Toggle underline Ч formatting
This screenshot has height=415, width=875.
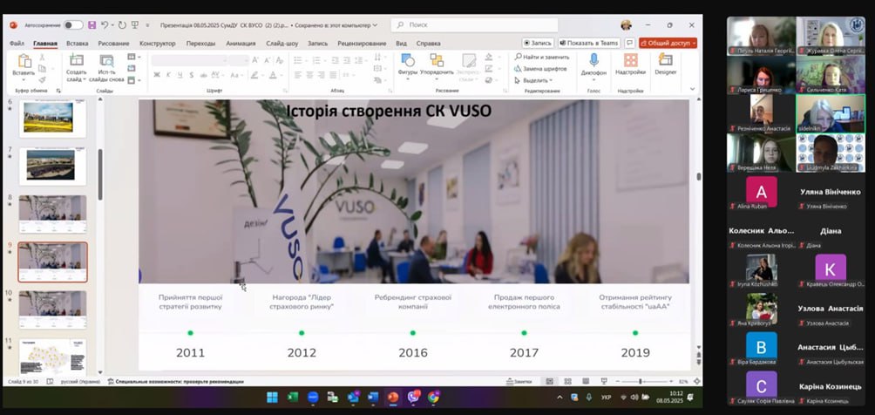click(x=180, y=75)
